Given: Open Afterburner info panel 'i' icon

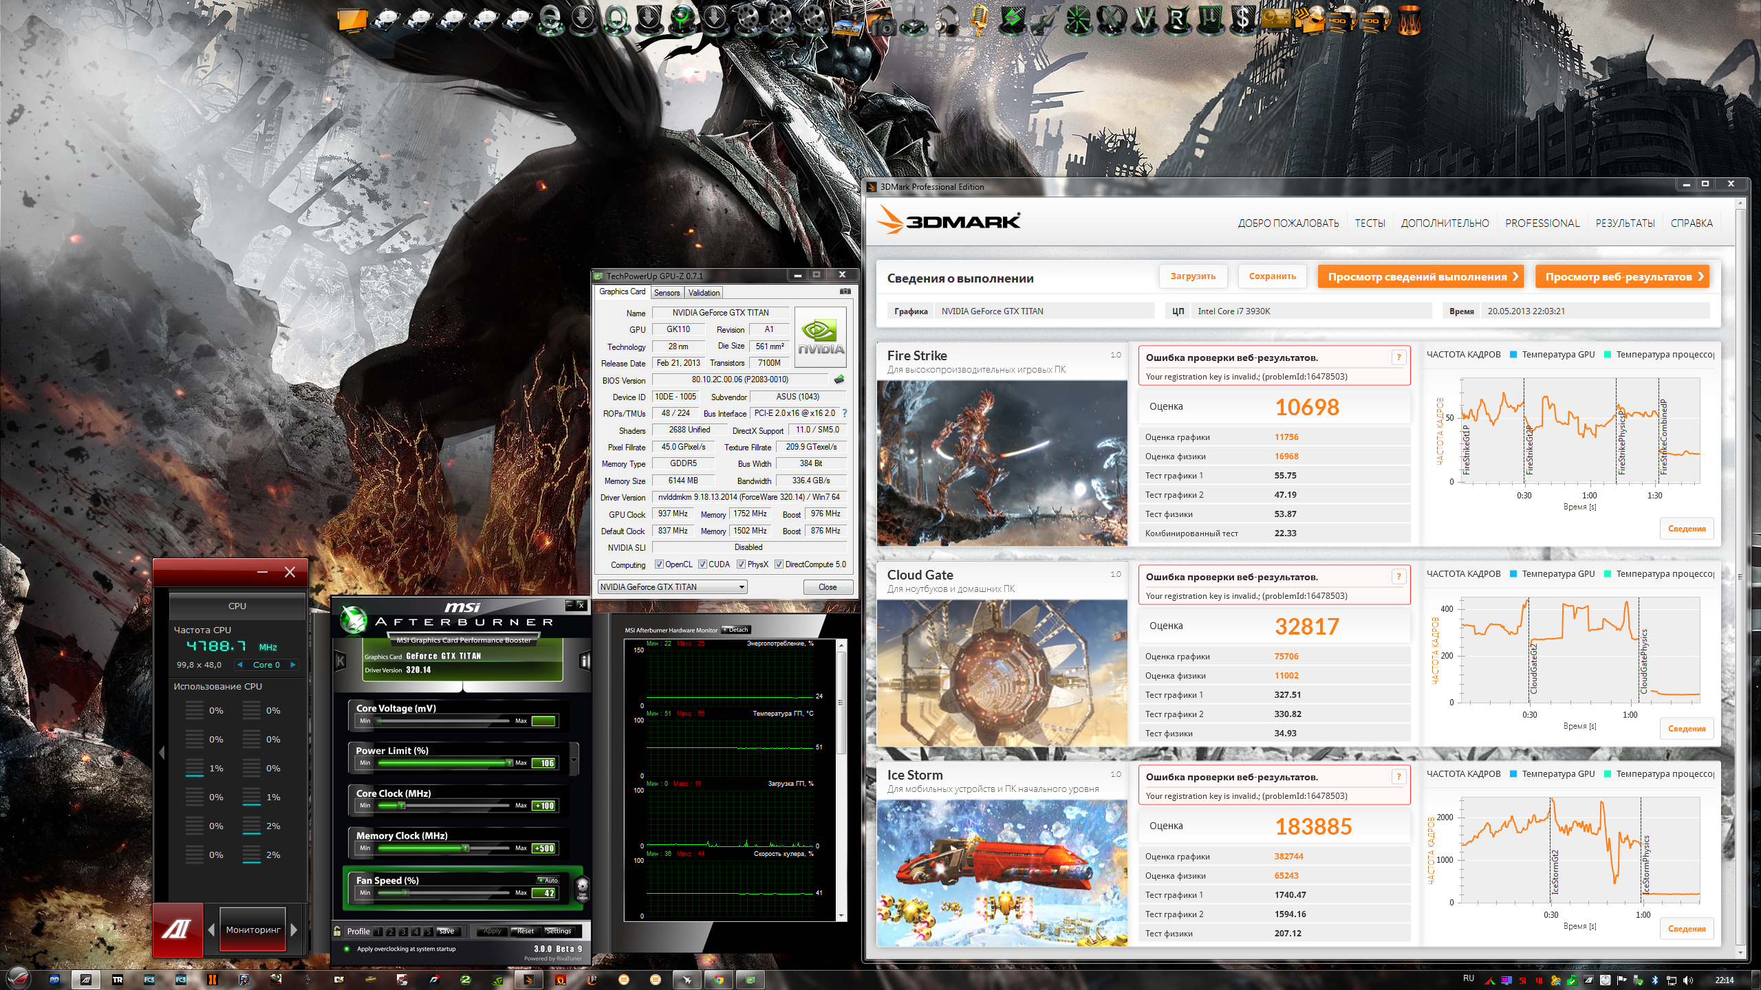Looking at the screenshot, I should 585,661.
